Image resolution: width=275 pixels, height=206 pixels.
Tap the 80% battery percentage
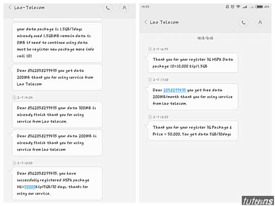267,7
